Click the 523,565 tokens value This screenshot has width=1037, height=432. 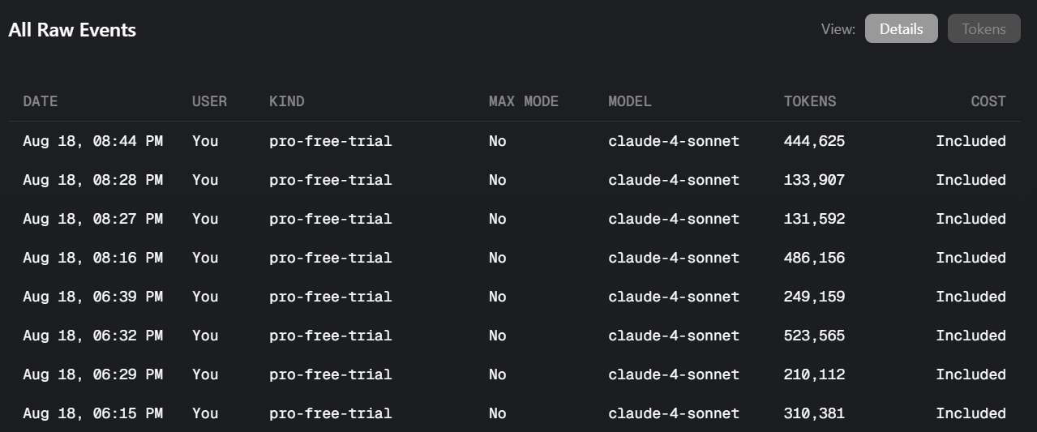point(814,336)
